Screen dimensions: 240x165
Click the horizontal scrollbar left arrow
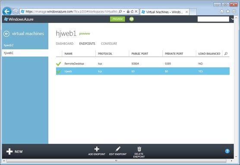[4, 161]
